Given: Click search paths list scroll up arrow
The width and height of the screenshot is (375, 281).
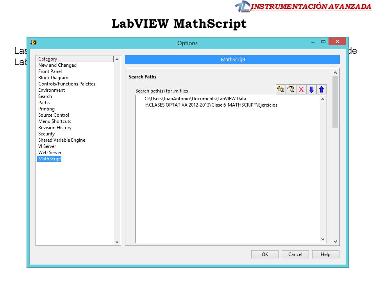Looking at the screenshot, I should point(323,99).
